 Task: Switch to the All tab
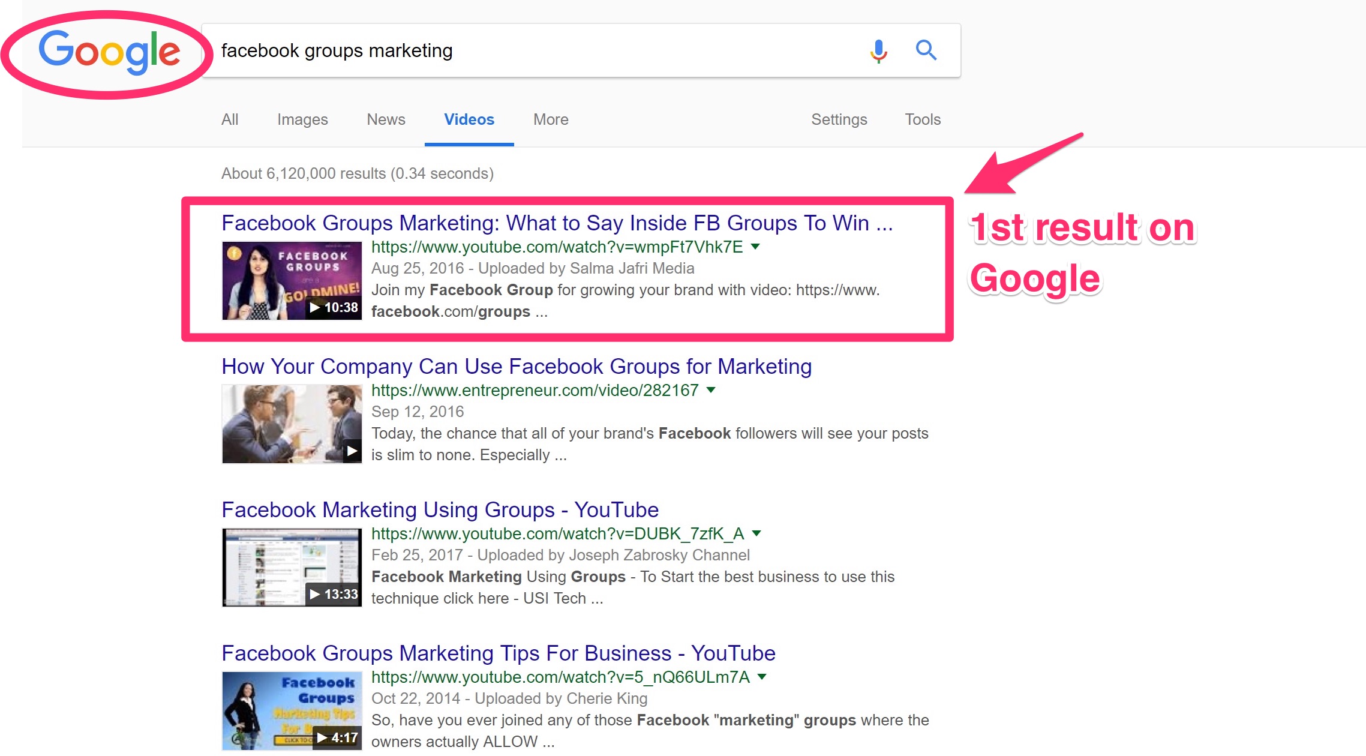click(x=230, y=119)
